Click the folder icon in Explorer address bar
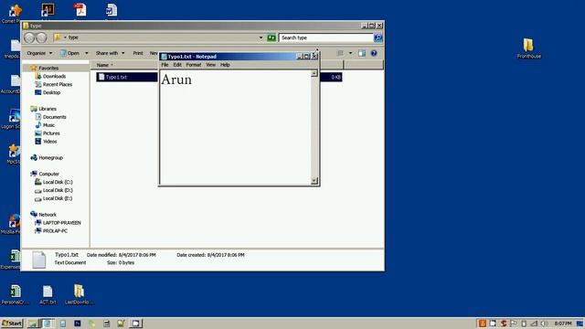Image resolution: width=585 pixels, height=329 pixels. (x=57, y=37)
